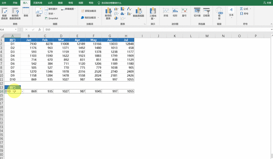The image size is (273, 159).
Task: Click Get Add-ins (获取加载项)
Action: [x=89, y=11]
